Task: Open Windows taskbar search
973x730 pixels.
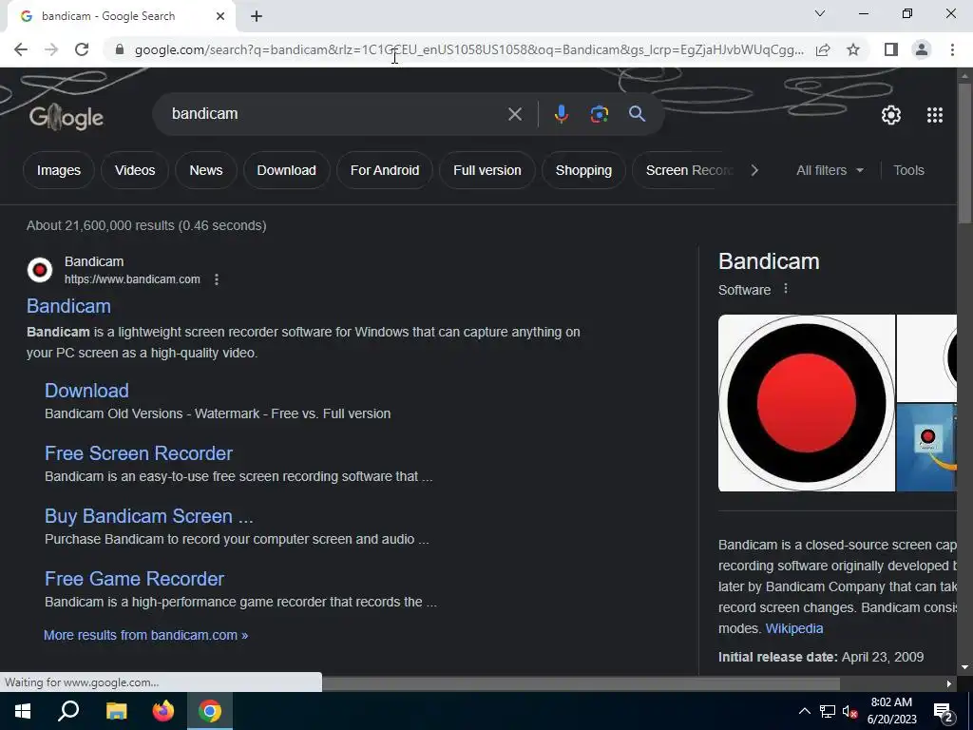Action: tap(68, 711)
